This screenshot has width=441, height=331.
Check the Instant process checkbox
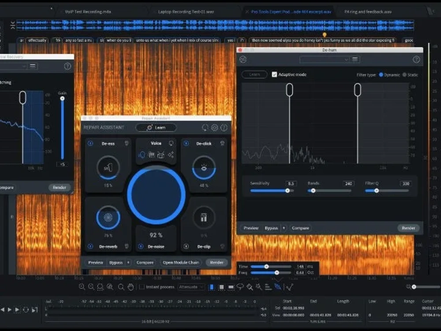click(142, 287)
